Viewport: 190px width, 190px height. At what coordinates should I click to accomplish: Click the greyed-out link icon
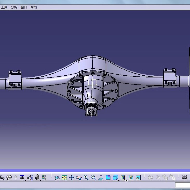pyautogui.click(x=16, y=178)
